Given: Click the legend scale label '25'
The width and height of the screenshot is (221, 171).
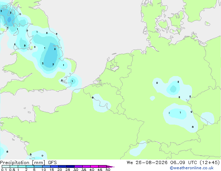Looking at the screenshot, I should (x=68, y=170).
